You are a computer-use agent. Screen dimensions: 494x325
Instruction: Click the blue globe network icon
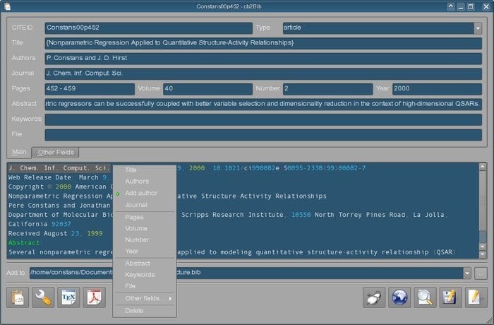pos(399,297)
